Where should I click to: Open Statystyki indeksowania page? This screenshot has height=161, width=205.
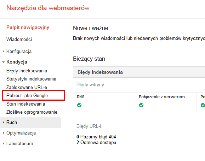click(31, 79)
